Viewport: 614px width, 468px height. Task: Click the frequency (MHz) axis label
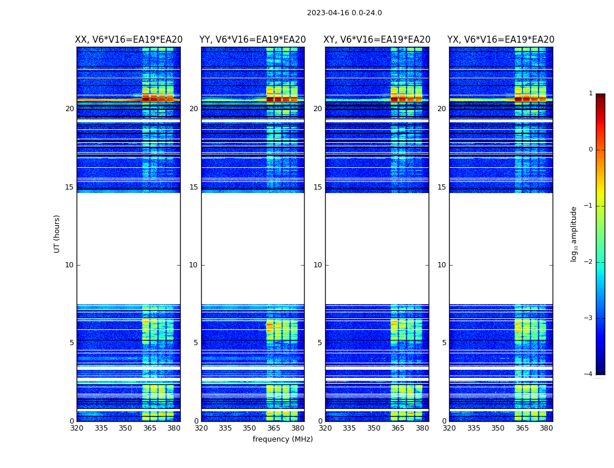282,439
